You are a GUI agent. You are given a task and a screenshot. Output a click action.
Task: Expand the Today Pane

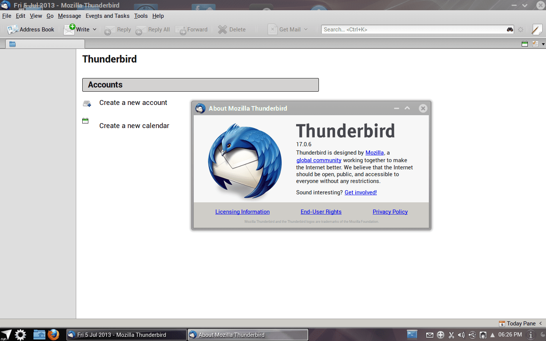pos(521,324)
